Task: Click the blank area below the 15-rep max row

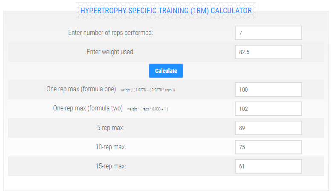Action: pyautogui.click(x=166, y=183)
